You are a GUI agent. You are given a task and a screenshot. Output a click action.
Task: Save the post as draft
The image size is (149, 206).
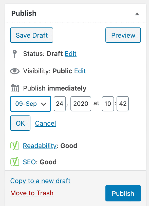pos(32,35)
